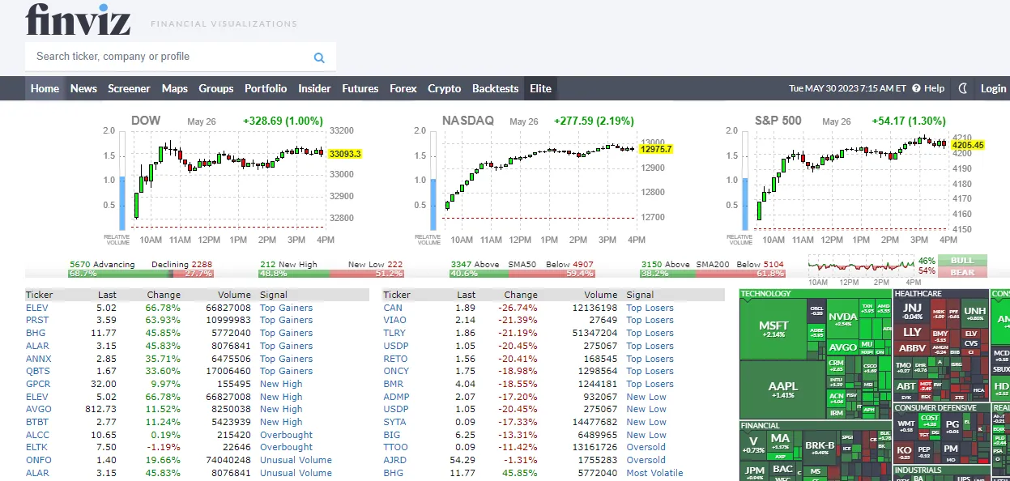This screenshot has height=481, width=1010.
Task: Open ticker PRST link
Action: tap(37, 321)
